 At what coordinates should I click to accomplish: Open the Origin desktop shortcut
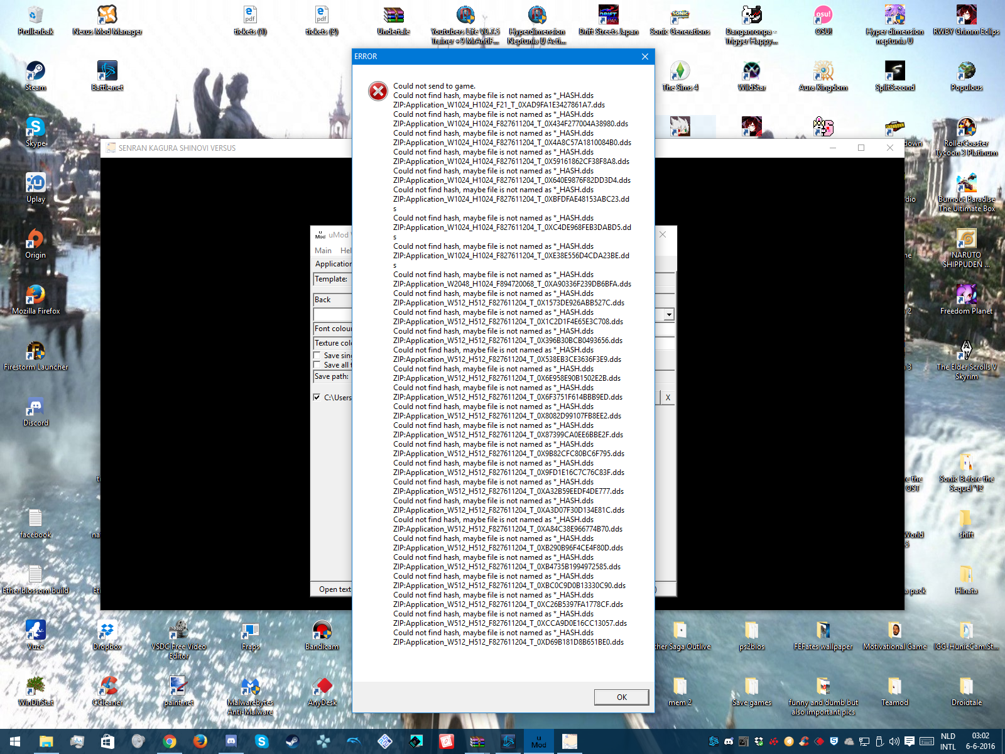coord(35,240)
